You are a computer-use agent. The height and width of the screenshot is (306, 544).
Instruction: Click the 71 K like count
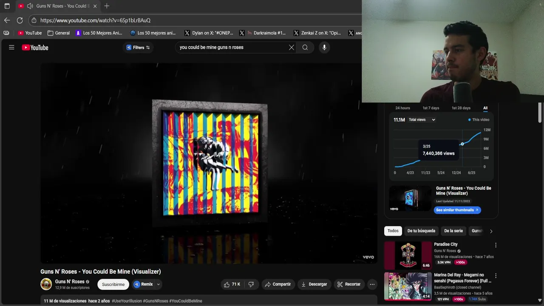(236, 284)
